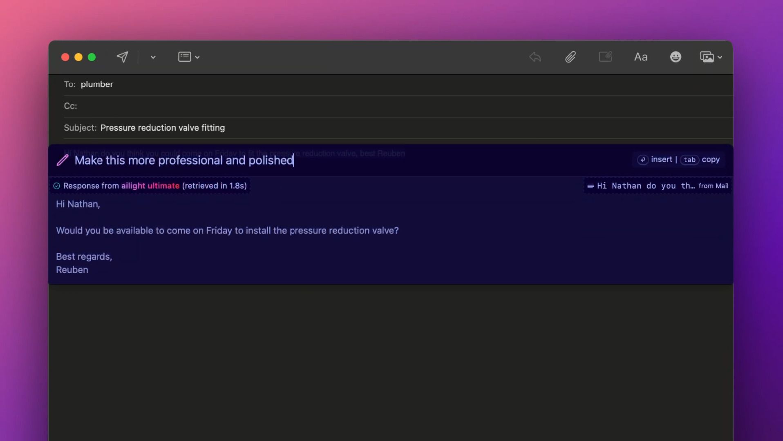Click the Subject field showing Pressure reduction valve fitting

click(x=162, y=128)
